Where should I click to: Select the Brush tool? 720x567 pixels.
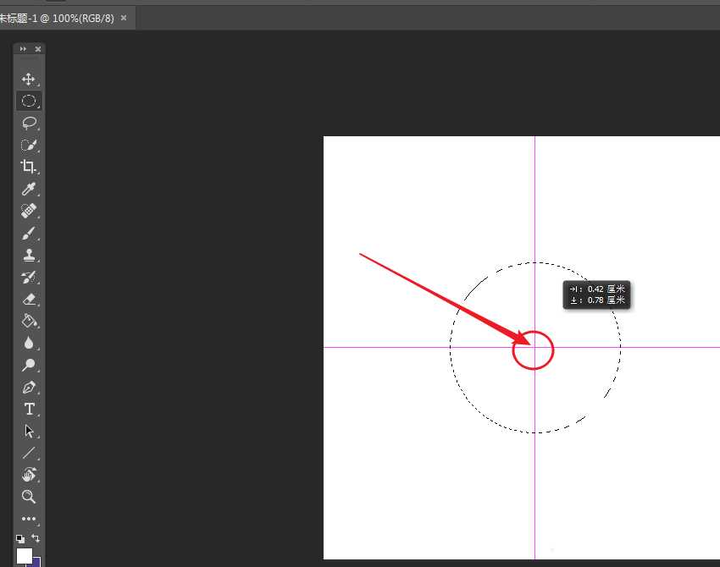[x=30, y=233]
